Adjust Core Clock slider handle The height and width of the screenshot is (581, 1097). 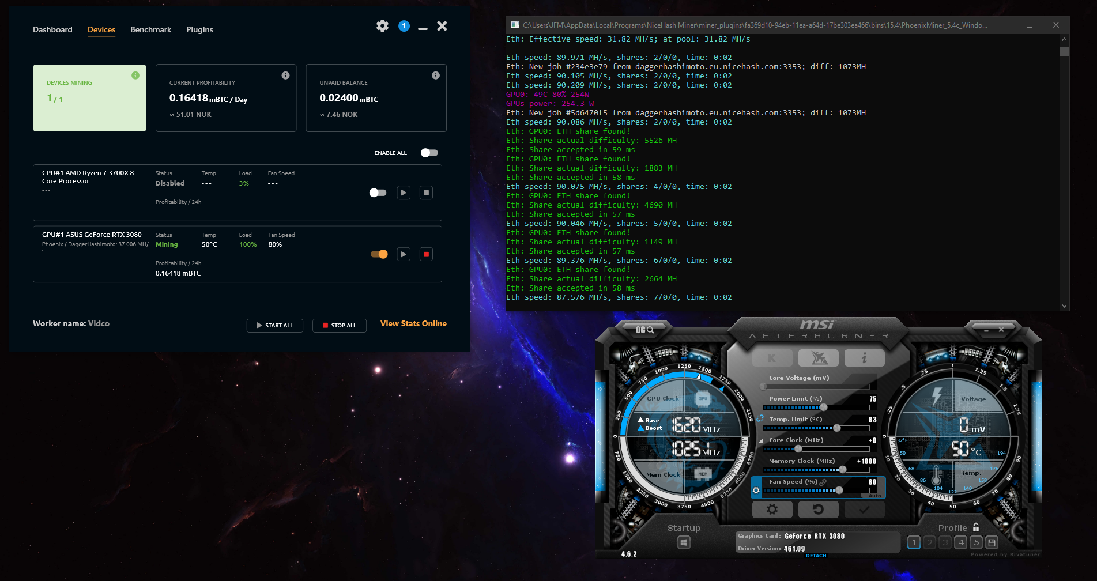[x=798, y=449]
